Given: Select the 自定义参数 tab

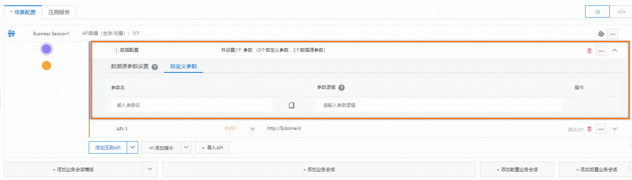Looking at the screenshot, I should click(x=184, y=66).
